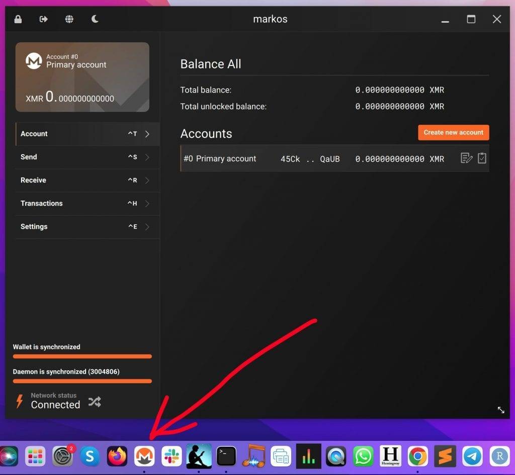Screen dimensions: 515x475
Task: Click the orange lightning bolt network icon
Action: pyautogui.click(x=20, y=401)
